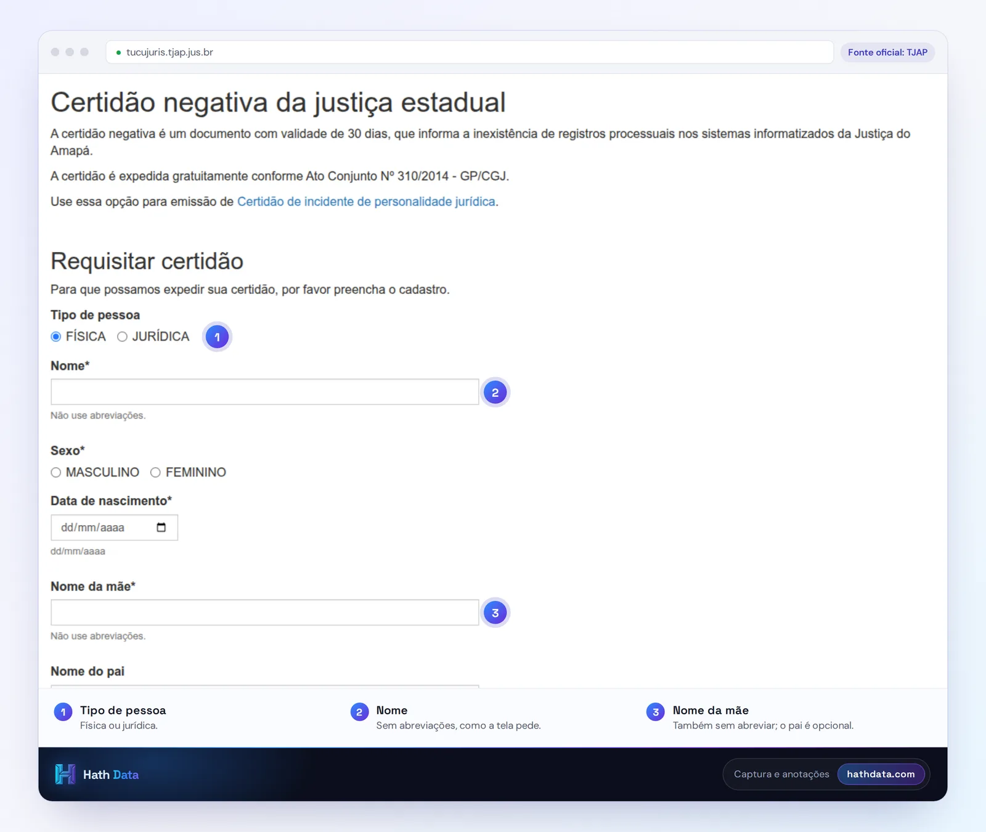This screenshot has height=832, width=986.
Task: Click the 'Física ou jurídica.' caption
Action: 119,725
